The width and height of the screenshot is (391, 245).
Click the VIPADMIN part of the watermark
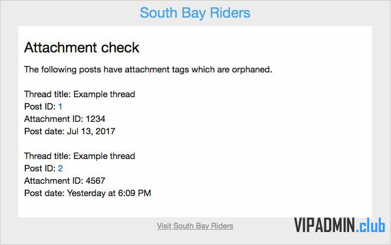point(324,225)
